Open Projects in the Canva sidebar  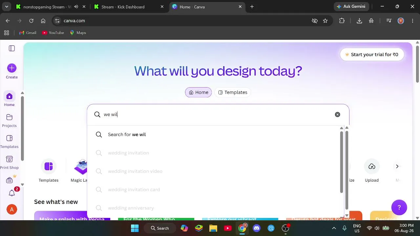pos(9,121)
